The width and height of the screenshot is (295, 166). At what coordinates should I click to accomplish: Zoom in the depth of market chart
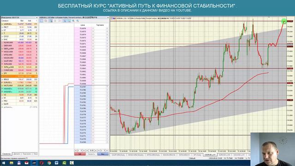(73, 21)
